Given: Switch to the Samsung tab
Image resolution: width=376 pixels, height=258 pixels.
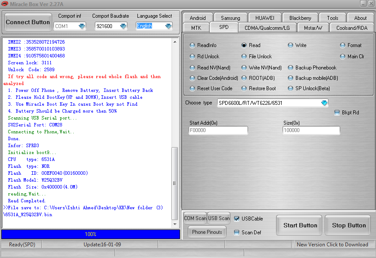Looking at the screenshot, I should coord(230,18).
